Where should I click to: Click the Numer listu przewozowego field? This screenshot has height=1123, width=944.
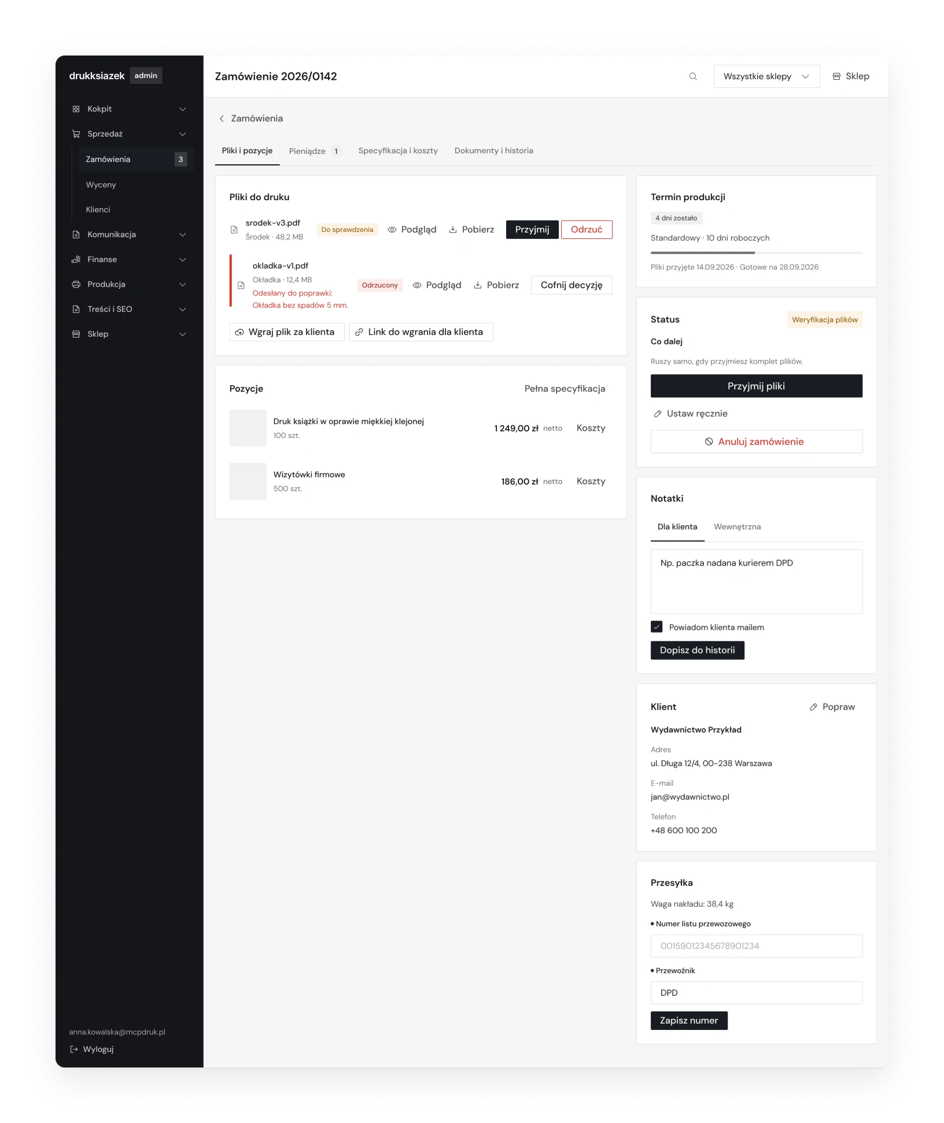pos(756,946)
